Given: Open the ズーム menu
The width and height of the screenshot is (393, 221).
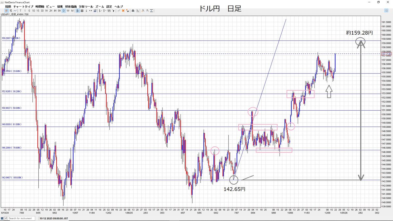Looking at the screenshot, I should point(100,7).
